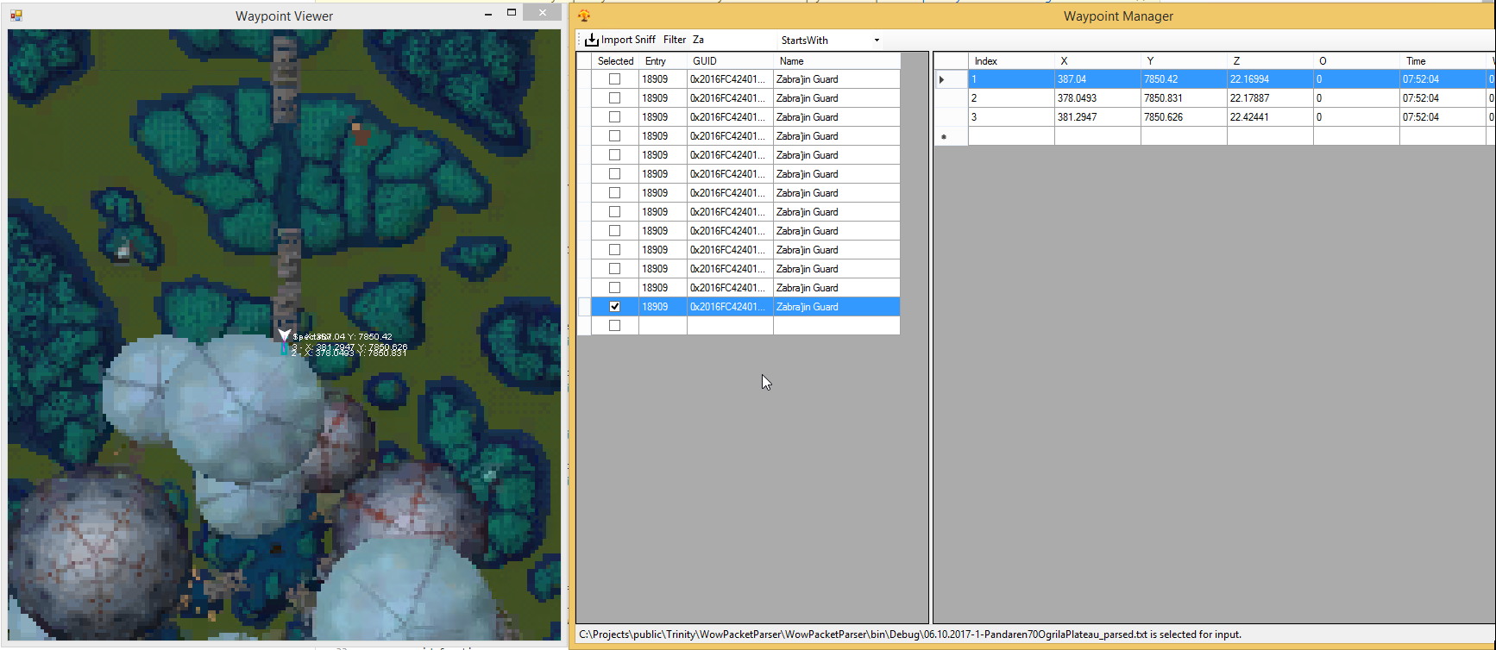Viewport: 1496px width, 650px height.
Task: Click the Y column header
Action: click(1184, 61)
